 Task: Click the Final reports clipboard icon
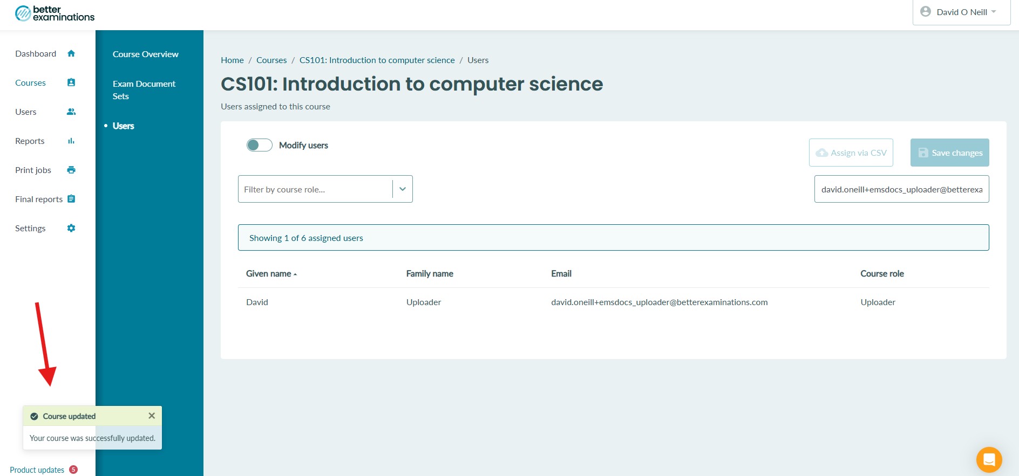pos(71,199)
